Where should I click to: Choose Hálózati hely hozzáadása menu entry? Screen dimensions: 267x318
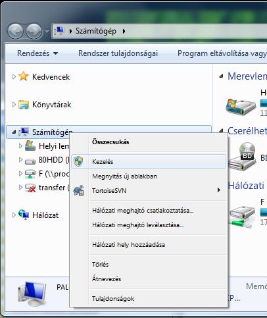128,245
